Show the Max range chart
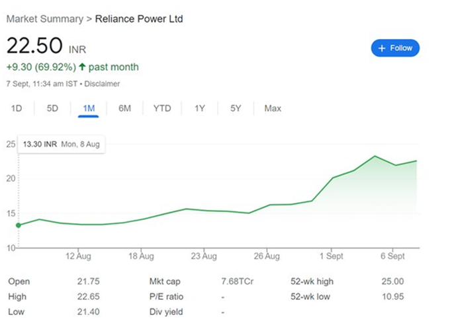The height and width of the screenshot is (323, 452). coord(273,108)
